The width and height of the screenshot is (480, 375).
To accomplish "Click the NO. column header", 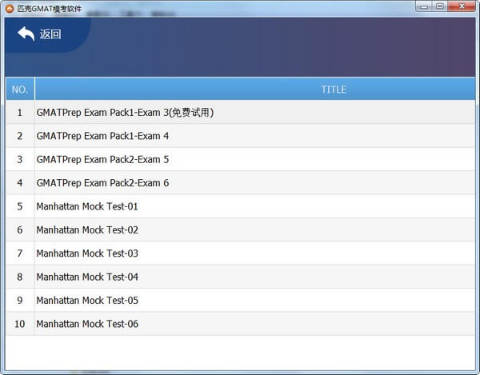I will tap(20, 89).
